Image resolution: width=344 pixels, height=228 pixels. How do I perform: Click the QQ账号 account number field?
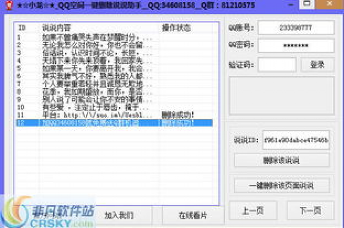coord(296,28)
